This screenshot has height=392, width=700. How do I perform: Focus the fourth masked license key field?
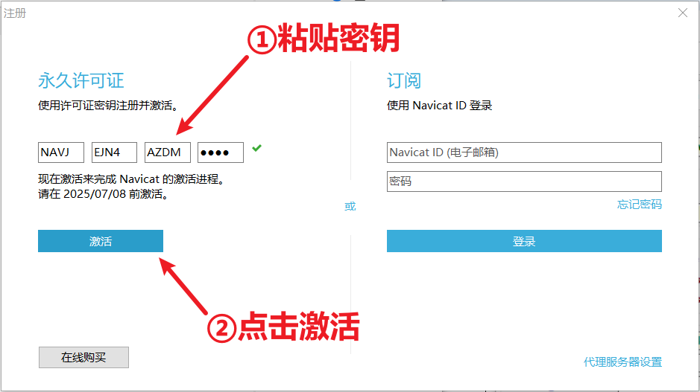pos(221,152)
